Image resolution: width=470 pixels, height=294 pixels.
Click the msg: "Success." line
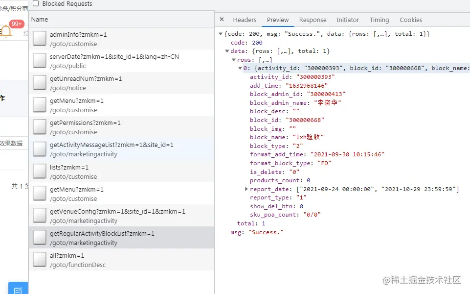click(257, 232)
